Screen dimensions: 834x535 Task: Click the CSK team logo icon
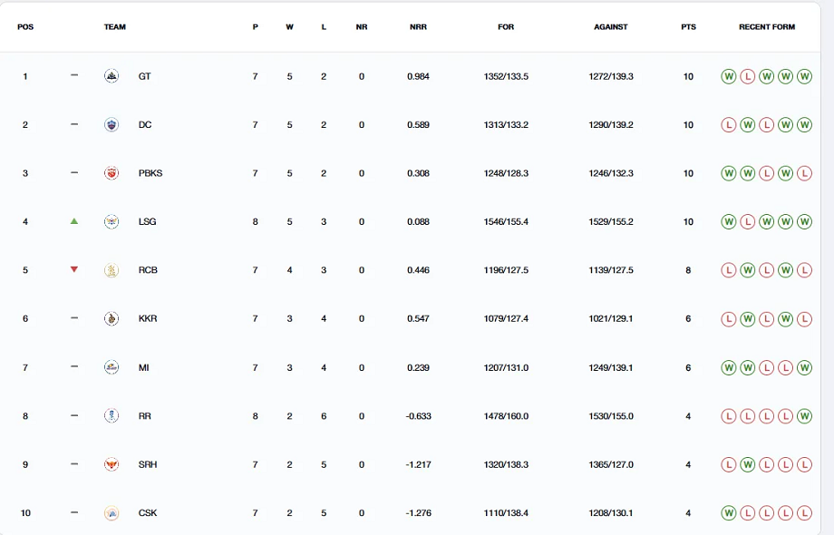click(x=111, y=513)
